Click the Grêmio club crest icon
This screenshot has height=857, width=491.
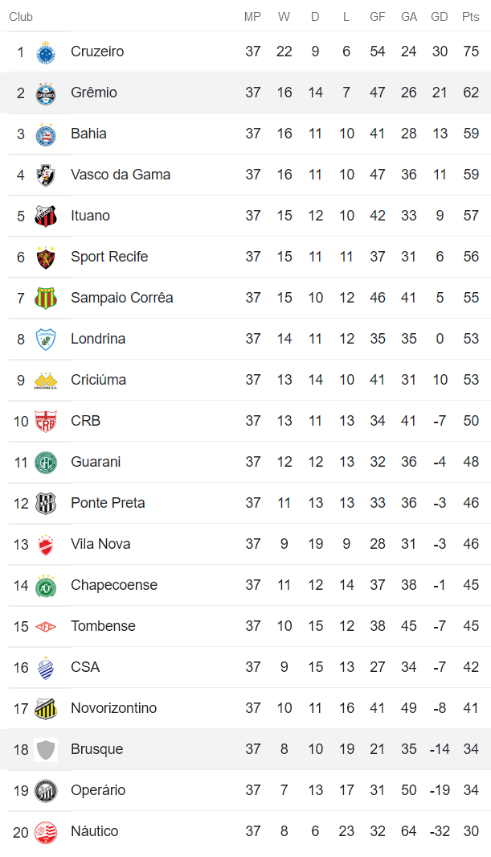click(46, 93)
